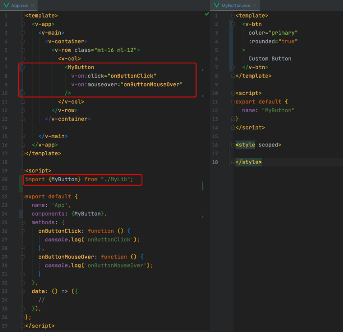Click line number 16 in MyButton.vue gutter
This screenshot has width=343, height=332.
(x=215, y=145)
